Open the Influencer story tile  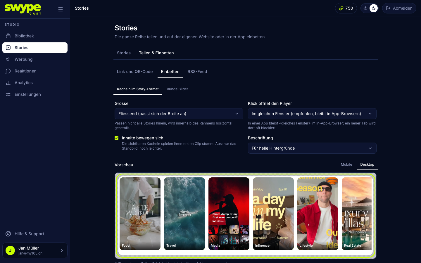tap(273, 214)
